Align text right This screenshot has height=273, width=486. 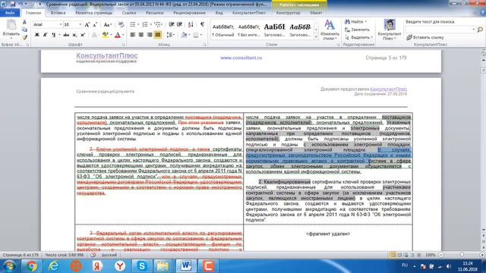150,35
